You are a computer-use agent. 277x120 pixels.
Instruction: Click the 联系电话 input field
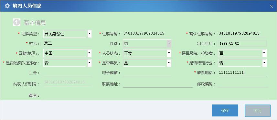coord(242,73)
